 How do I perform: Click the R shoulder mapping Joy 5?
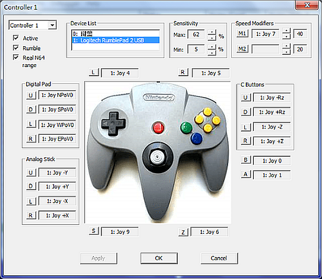coord(211,73)
